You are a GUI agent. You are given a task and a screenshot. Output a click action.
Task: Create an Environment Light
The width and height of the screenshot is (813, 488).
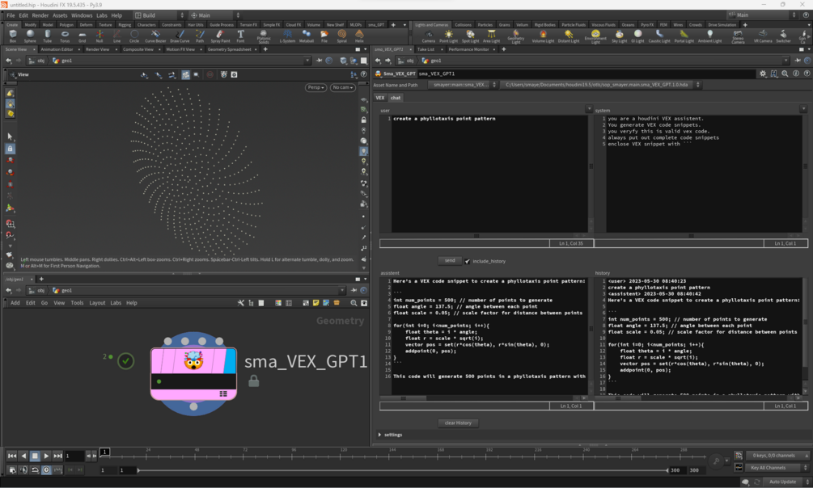coord(595,36)
